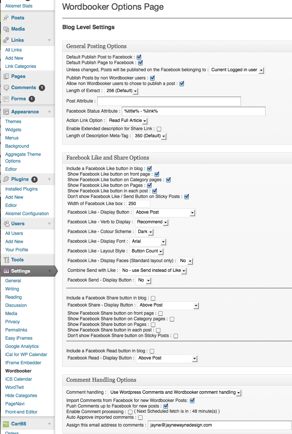This screenshot has height=434, width=292.
Task: Open Pages menu section
Action: tap(18, 76)
